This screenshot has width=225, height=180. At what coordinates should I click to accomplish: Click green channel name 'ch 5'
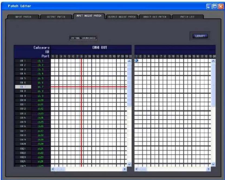41,78
